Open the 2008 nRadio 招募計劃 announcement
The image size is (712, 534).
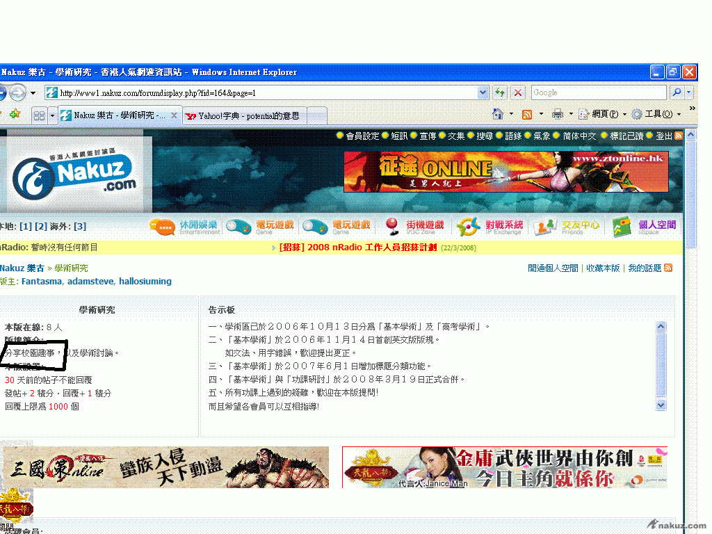tap(358, 248)
